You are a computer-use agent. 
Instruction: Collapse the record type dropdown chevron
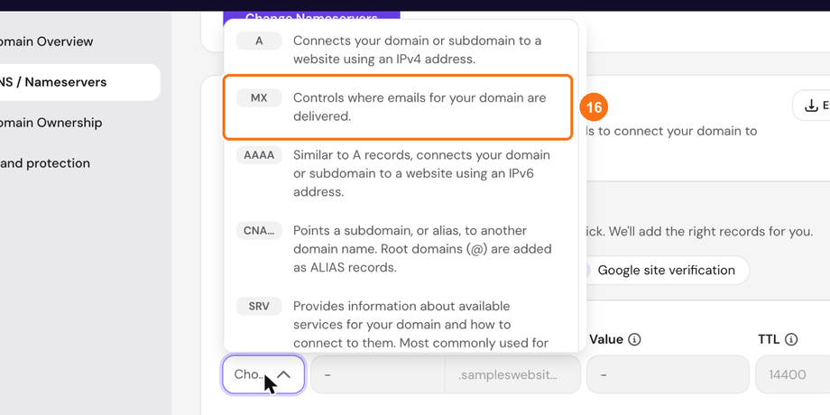click(283, 374)
